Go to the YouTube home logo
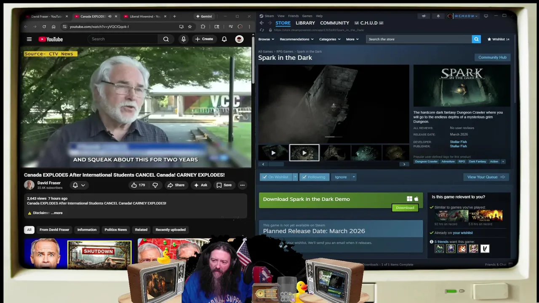This screenshot has width=539, height=303. pyautogui.click(x=51, y=39)
